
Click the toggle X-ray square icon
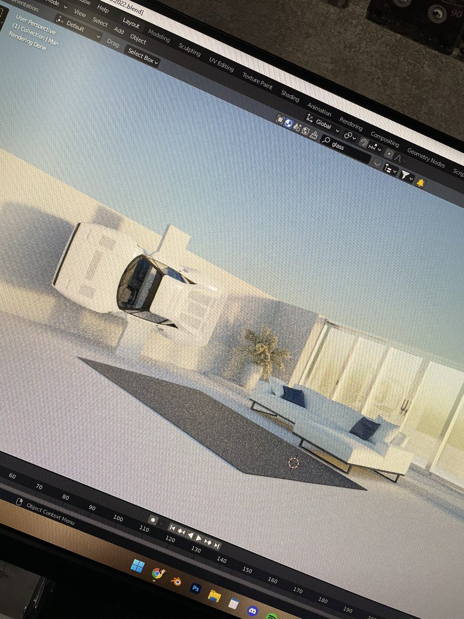click(280, 120)
